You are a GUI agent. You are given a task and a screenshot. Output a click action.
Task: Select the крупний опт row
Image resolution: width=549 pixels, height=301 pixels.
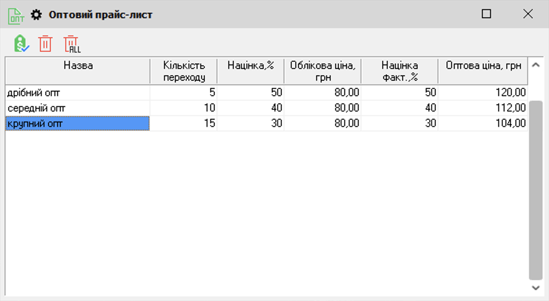click(77, 122)
